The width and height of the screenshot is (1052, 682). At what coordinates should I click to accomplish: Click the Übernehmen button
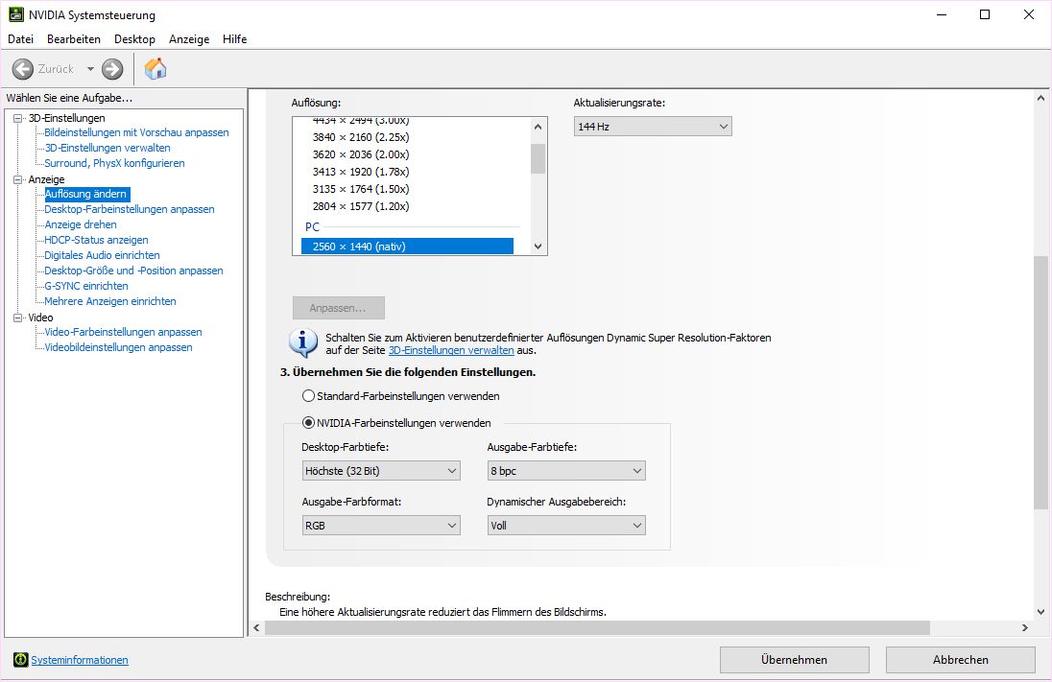(795, 660)
